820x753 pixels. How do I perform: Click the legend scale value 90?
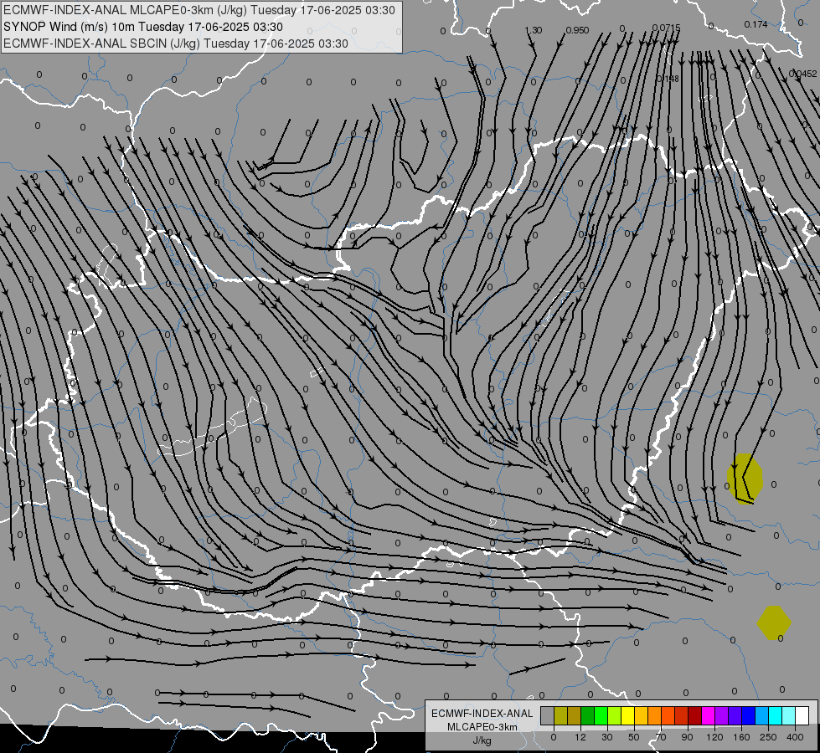tap(687, 737)
